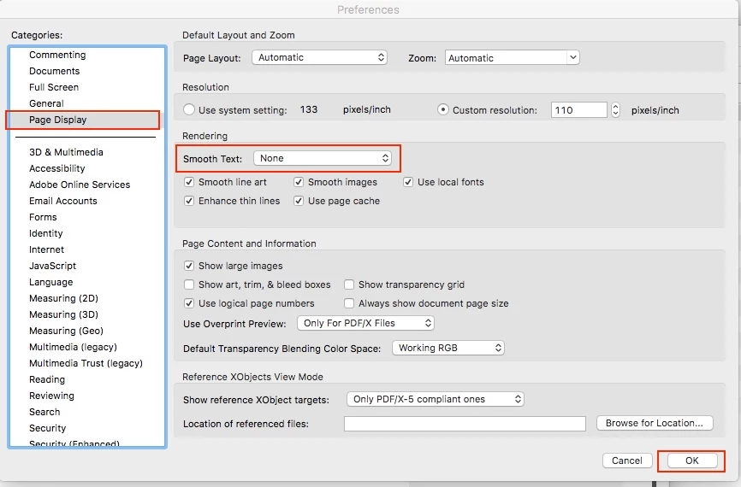Select Identity category
741x487 pixels.
pyautogui.click(x=46, y=233)
